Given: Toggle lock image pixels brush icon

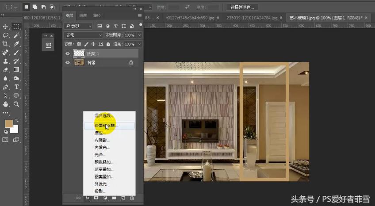Looking at the screenshot, I should [x=86, y=44].
